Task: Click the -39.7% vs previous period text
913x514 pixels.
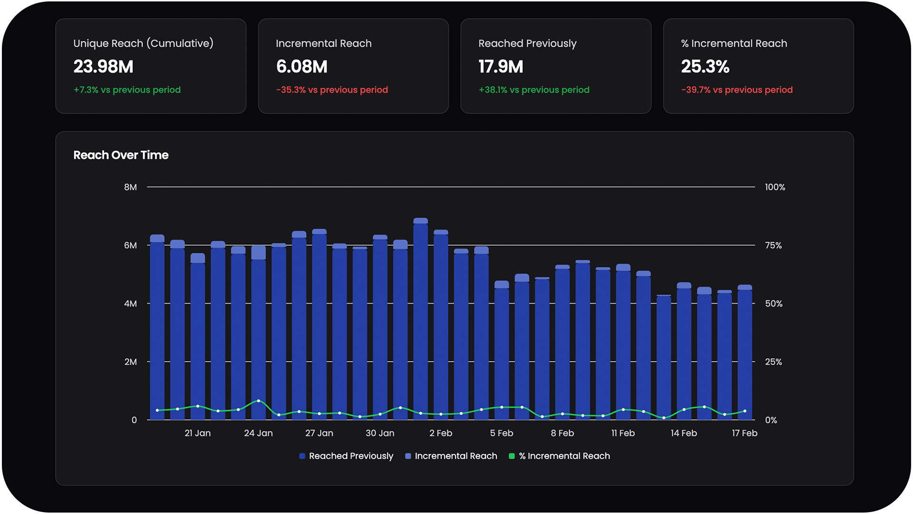Action: [x=737, y=90]
